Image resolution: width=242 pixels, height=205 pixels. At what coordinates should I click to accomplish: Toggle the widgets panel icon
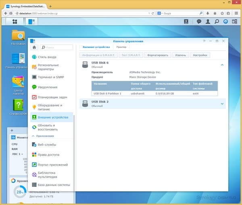234,22
